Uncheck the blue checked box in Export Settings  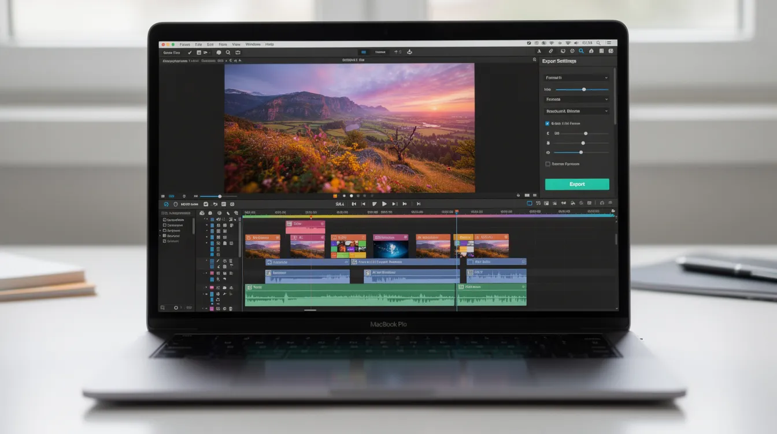(x=547, y=124)
